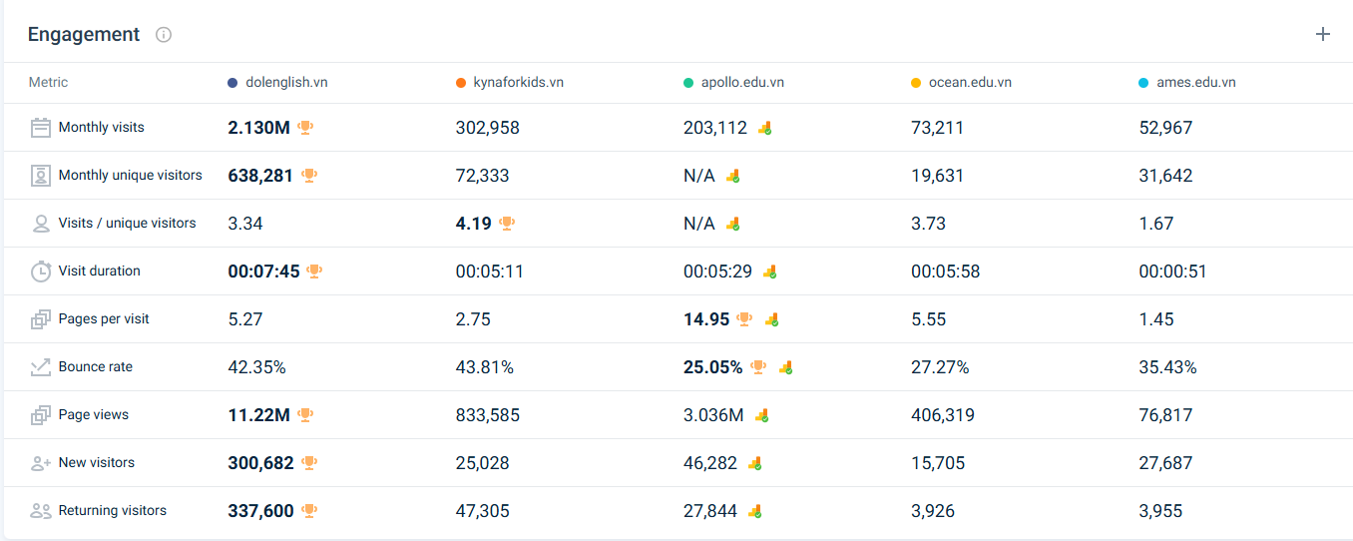1353x541 pixels.
Task: Click the Engagement section title
Action: (x=84, y=35)
